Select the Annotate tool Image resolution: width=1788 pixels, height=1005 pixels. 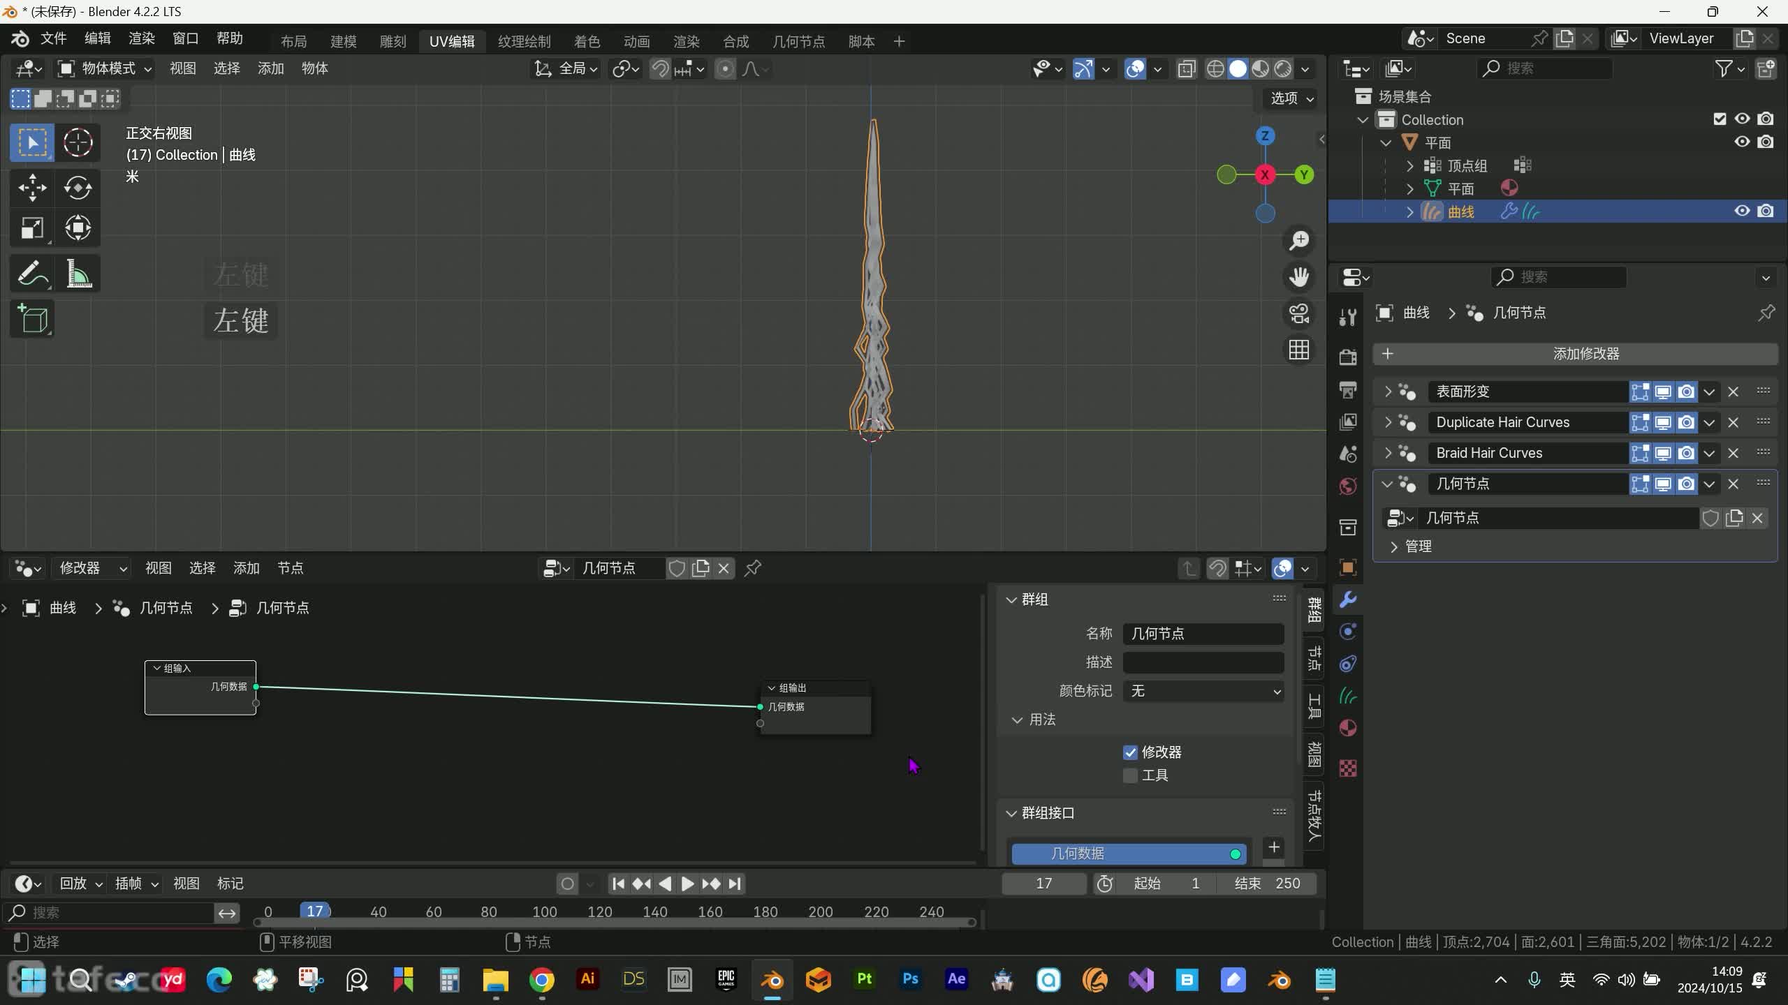click(31, 274)
